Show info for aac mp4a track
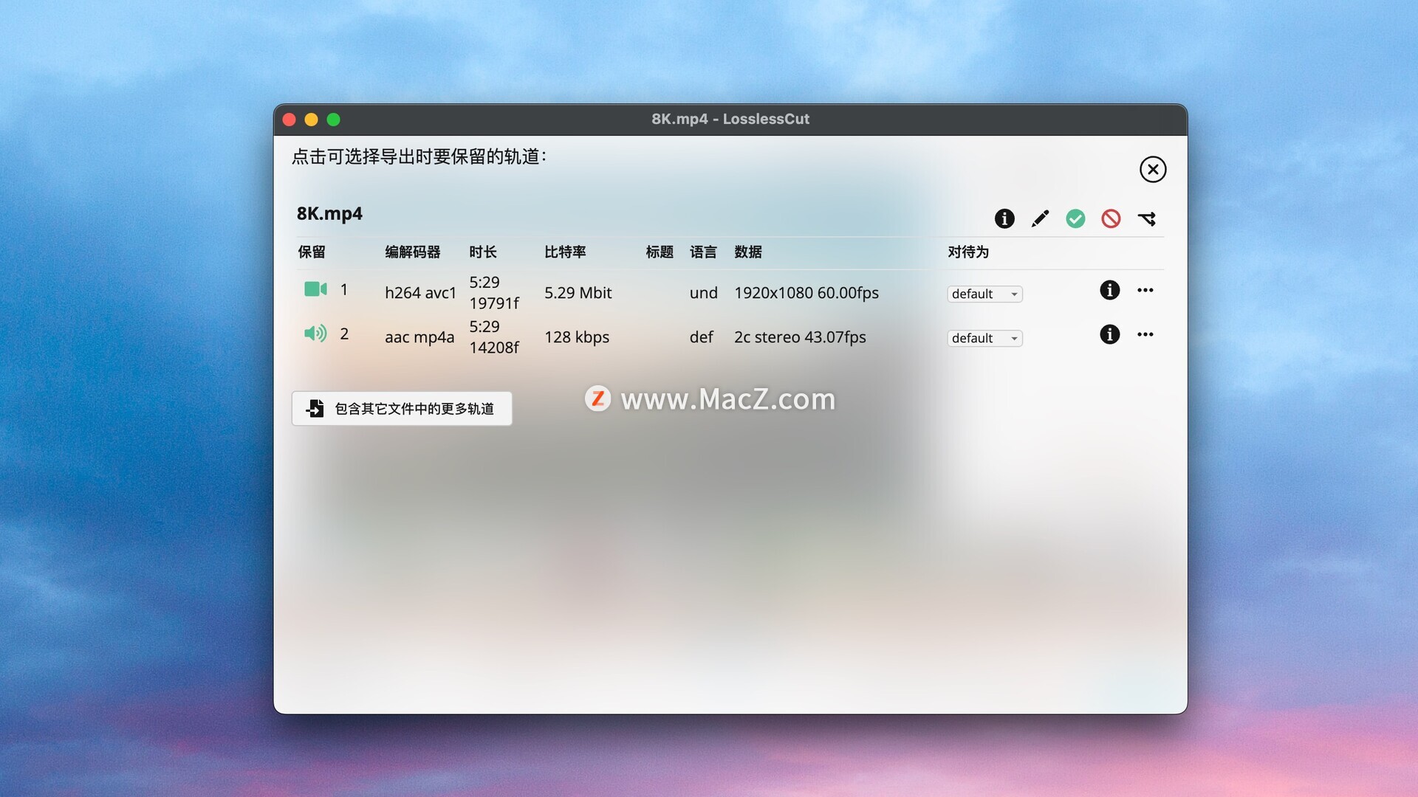The height and width of the screenshot is (797, 1418). coord(1109,334)
